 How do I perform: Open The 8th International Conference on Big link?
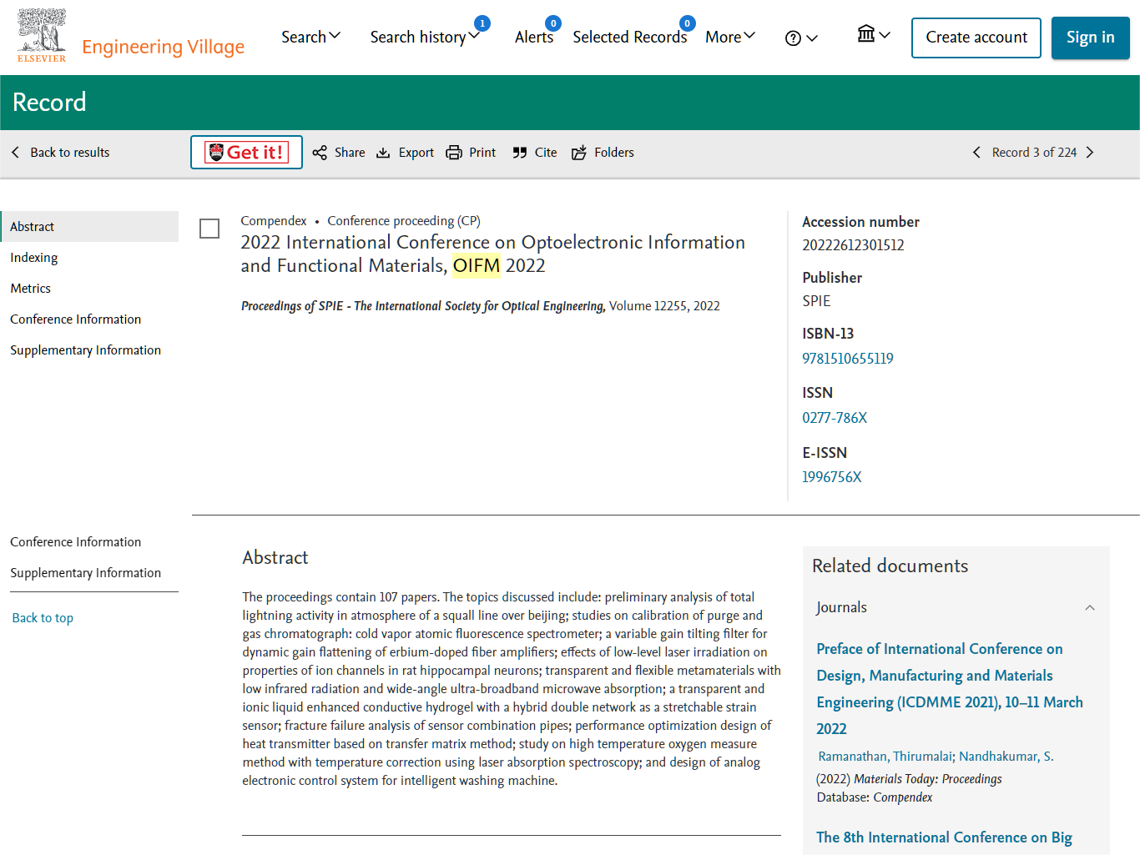point(944,837)
